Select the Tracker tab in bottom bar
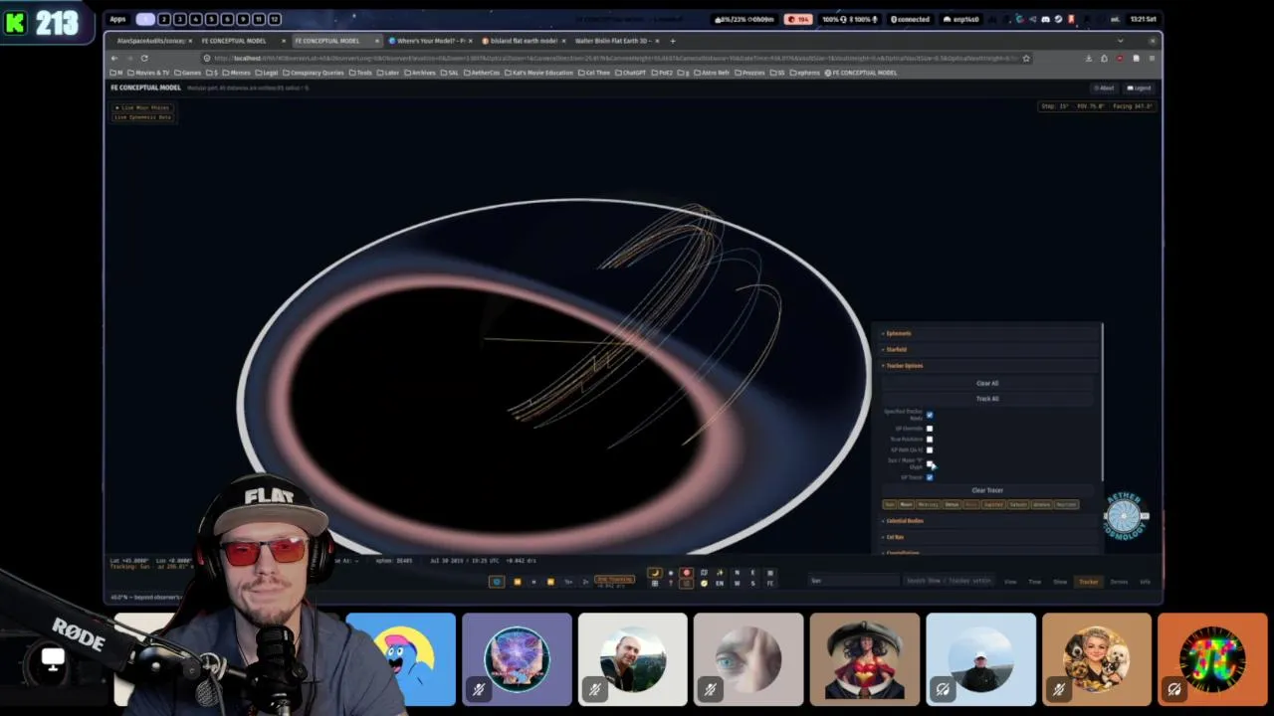This screenshot has width=1274, height=716. point(1089,582)
